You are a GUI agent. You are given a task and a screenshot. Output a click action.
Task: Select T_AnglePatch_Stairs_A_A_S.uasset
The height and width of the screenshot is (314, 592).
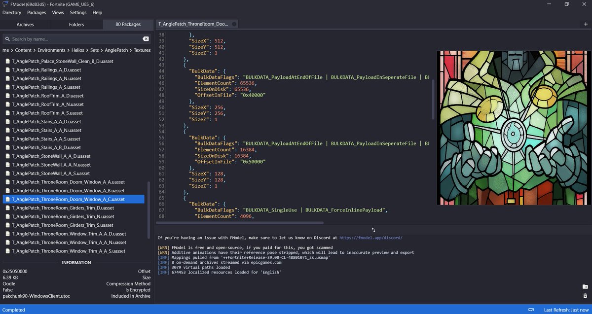point(74,139)
